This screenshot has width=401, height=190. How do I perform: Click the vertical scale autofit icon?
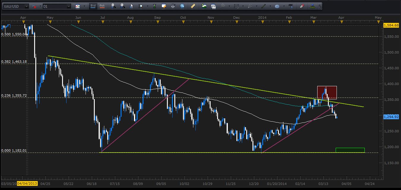coord(155,6)
